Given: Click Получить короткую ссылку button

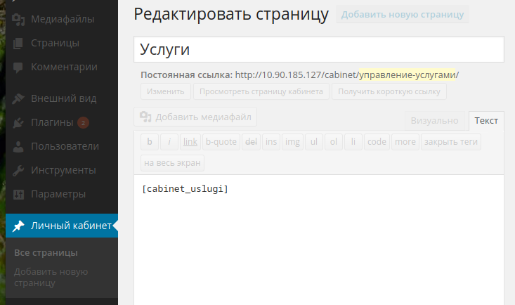Looking at the screenshot, I should point(389,91).
